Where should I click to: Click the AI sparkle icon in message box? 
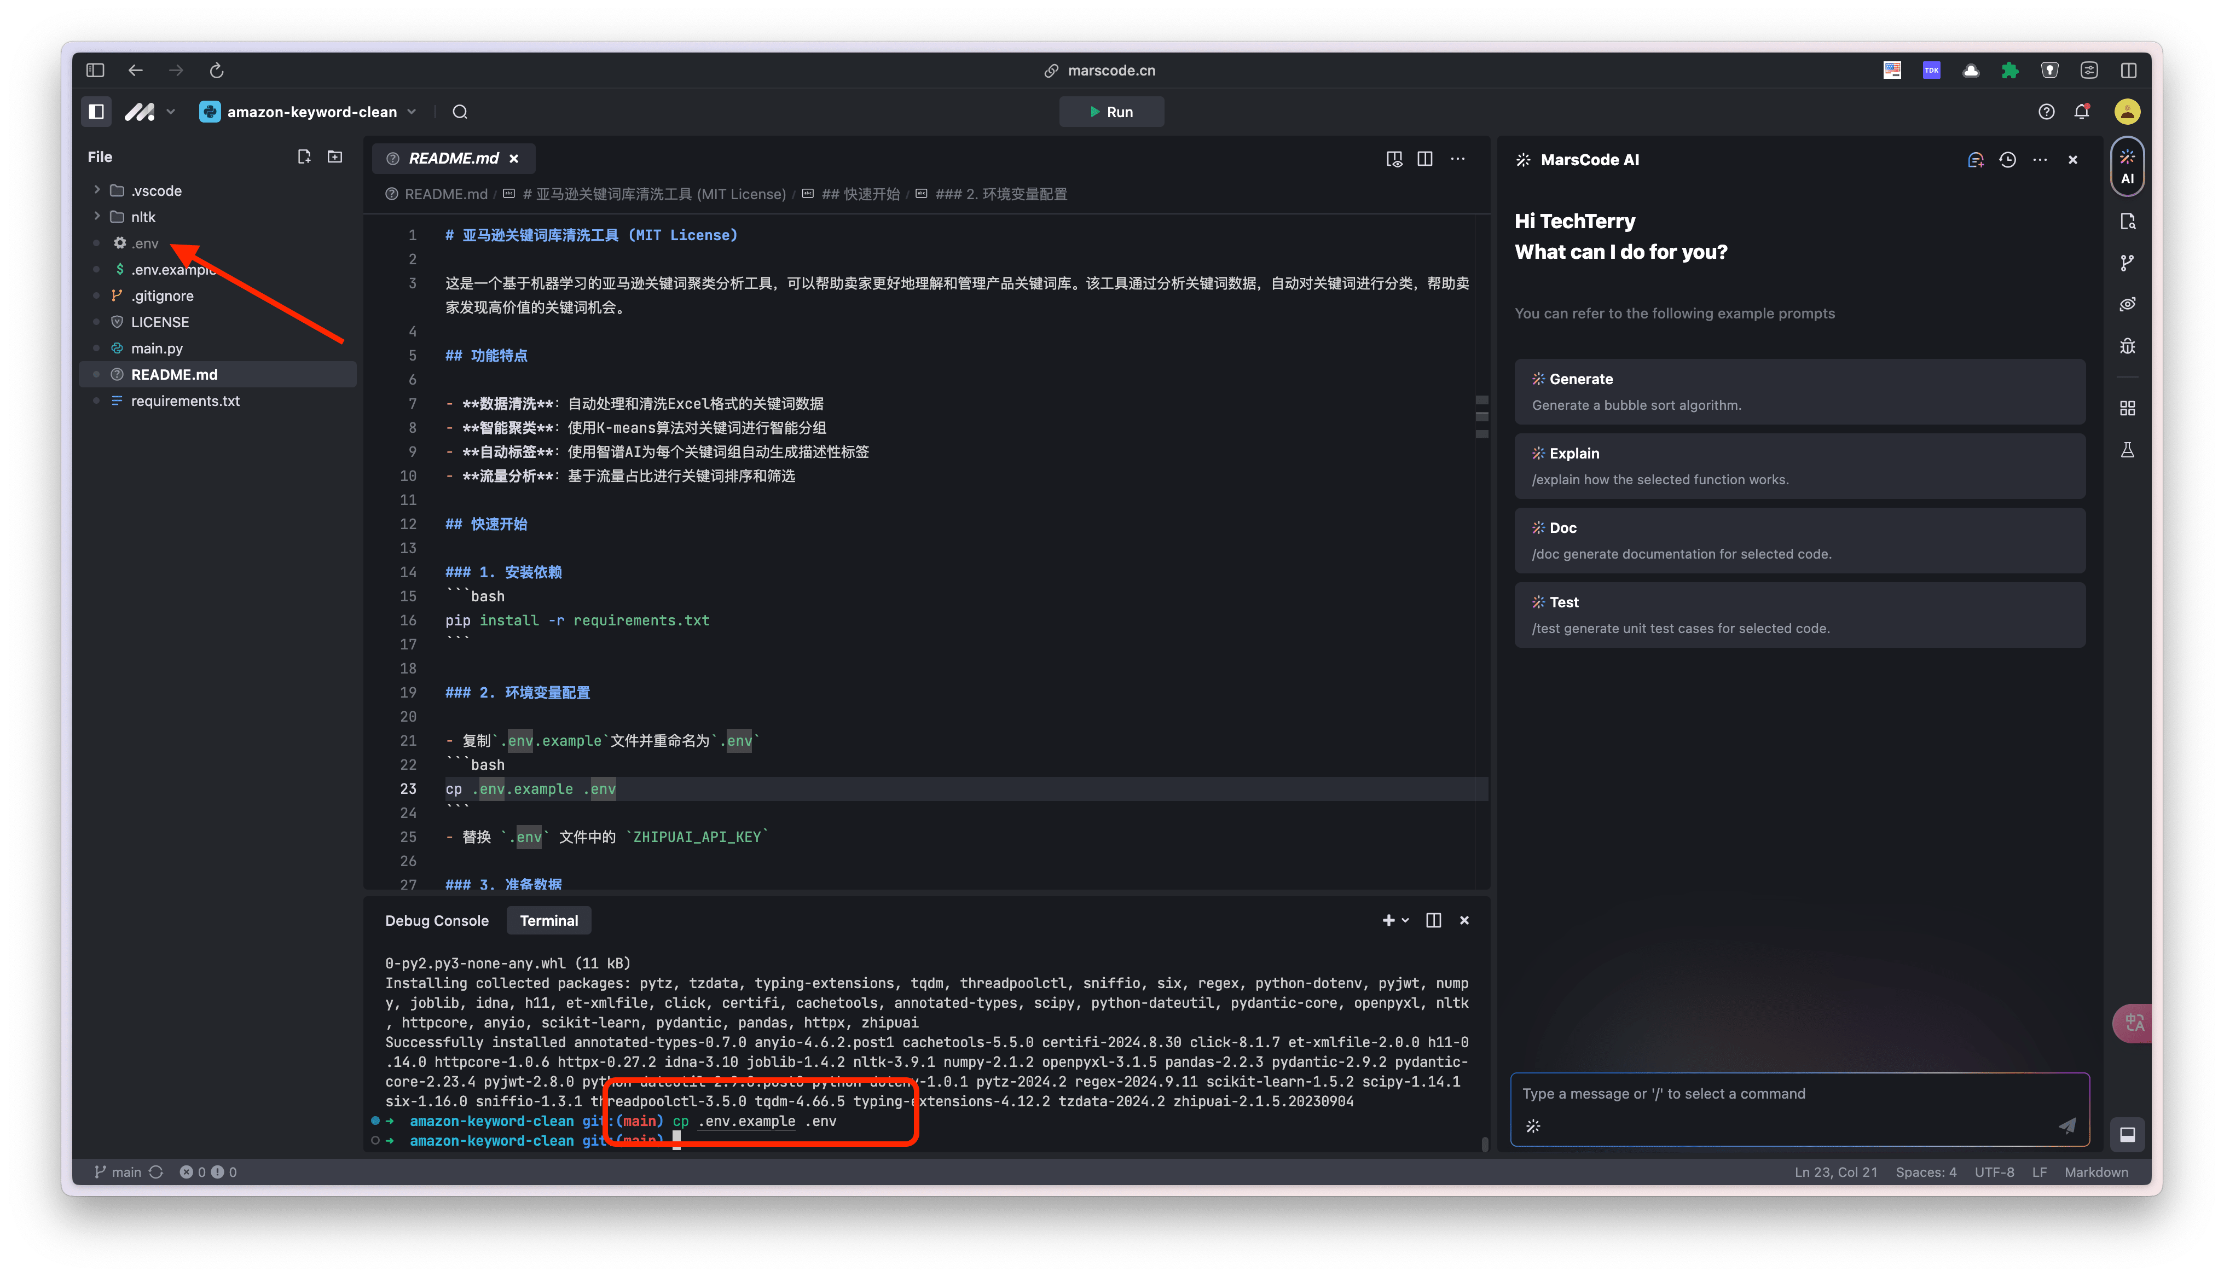tap(1533, 1126)
